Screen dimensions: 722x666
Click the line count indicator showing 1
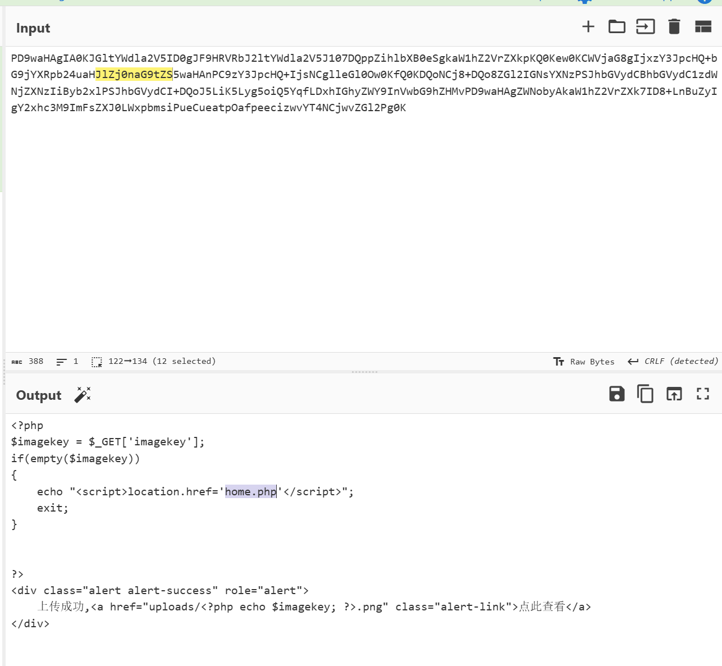point(67,361)
